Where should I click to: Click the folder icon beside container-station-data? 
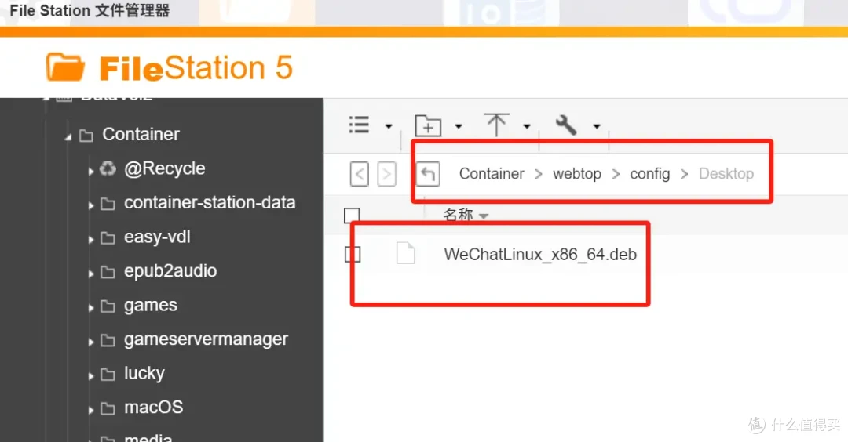pyautogui.click(x=108, y=204)
